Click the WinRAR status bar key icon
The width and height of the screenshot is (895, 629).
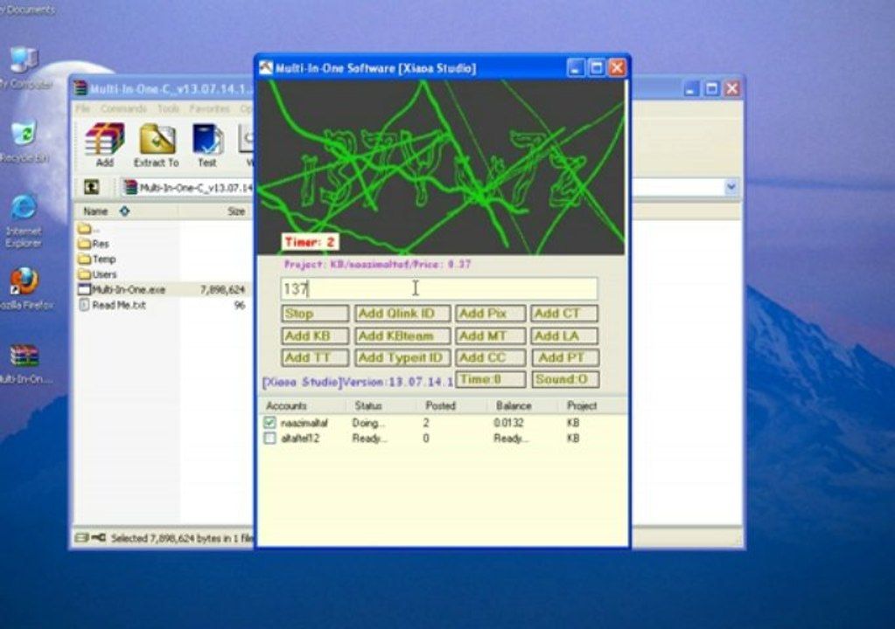99,537
